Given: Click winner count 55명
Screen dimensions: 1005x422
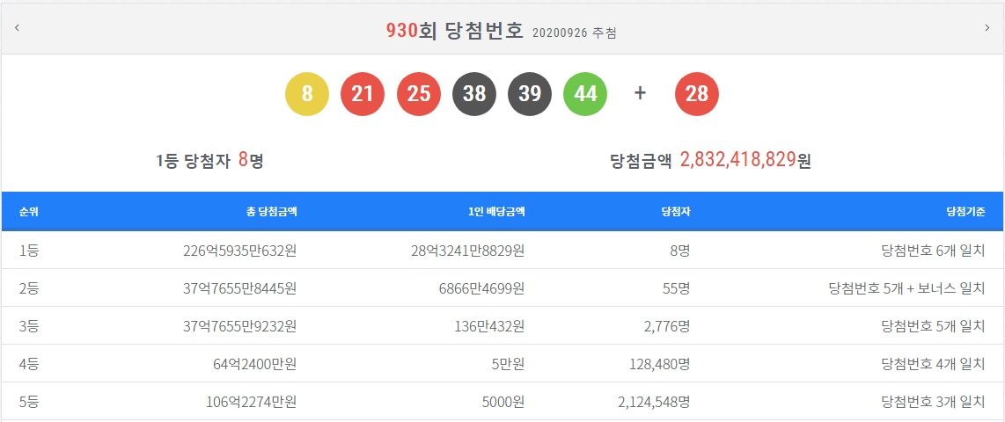Looking at the screenshot, I should [x=675, y=288].
